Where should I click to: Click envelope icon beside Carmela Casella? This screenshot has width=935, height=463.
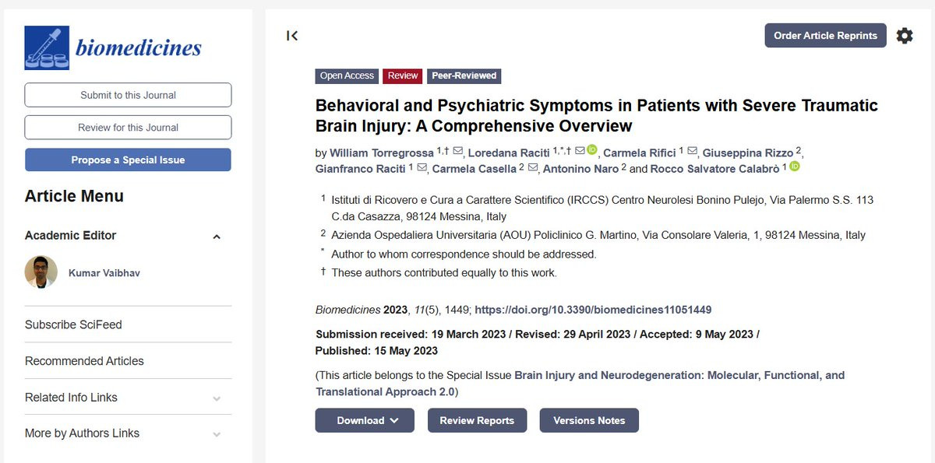pos(533,168)
